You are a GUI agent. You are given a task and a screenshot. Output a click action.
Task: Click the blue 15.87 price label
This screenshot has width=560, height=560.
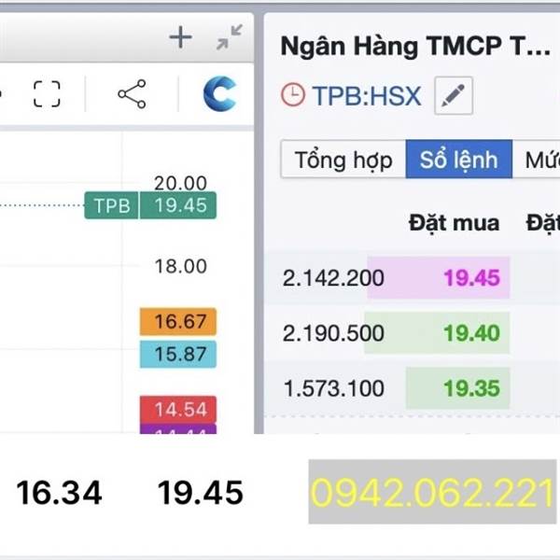pyautogui.click(x=178, y=354)
